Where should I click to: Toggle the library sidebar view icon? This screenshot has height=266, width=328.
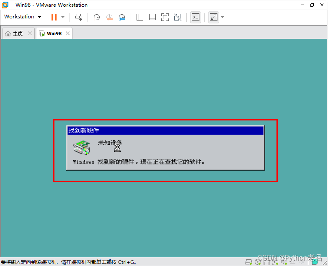[140, 17]
